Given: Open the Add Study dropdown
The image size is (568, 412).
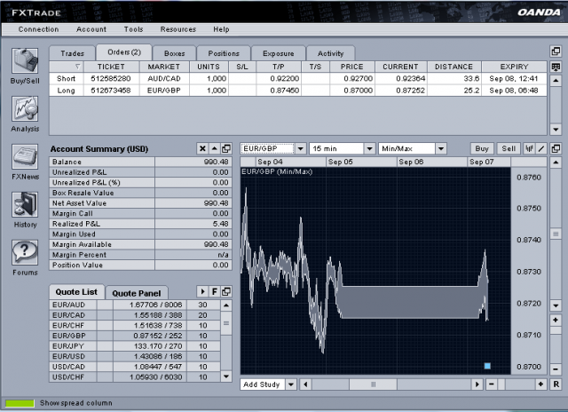Looking at the screenshot, I should coord(291,384).
